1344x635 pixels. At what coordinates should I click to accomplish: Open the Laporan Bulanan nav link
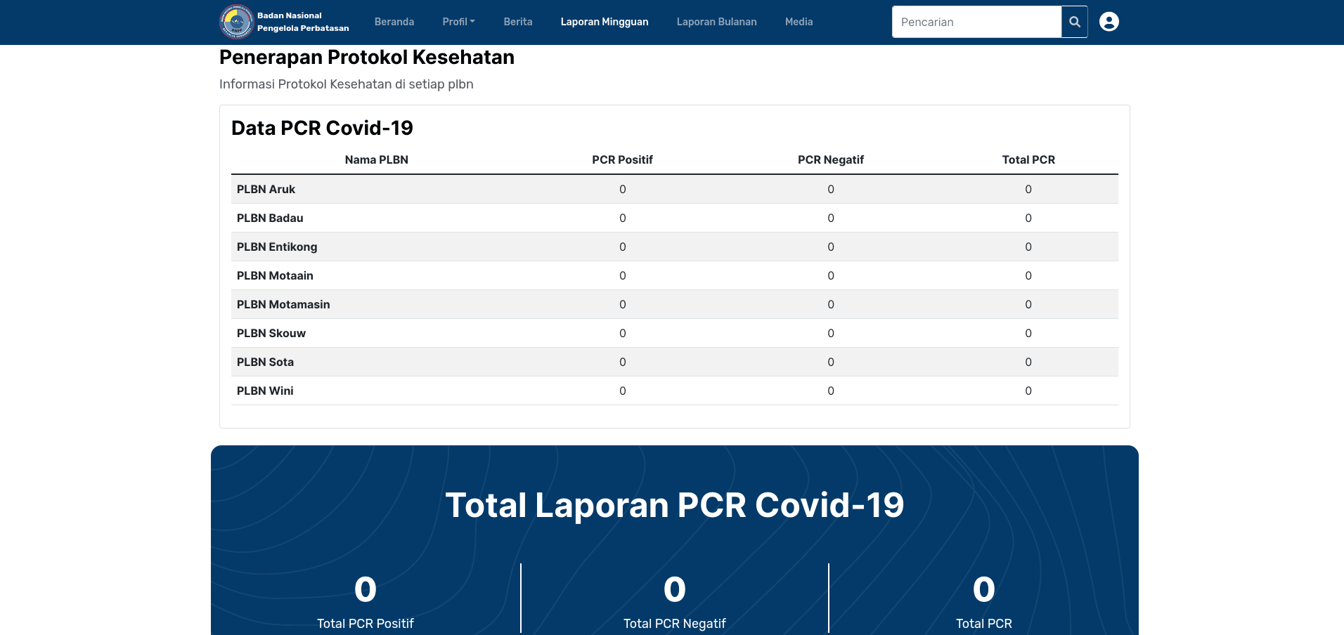716,22
